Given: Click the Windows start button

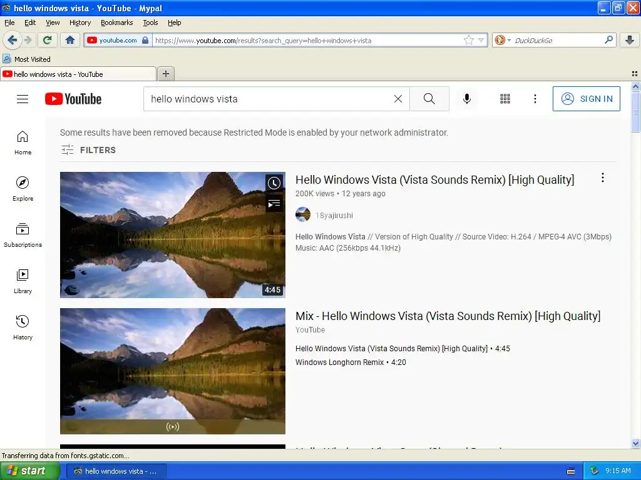Looking at the screenshot, I should [29, 471].
